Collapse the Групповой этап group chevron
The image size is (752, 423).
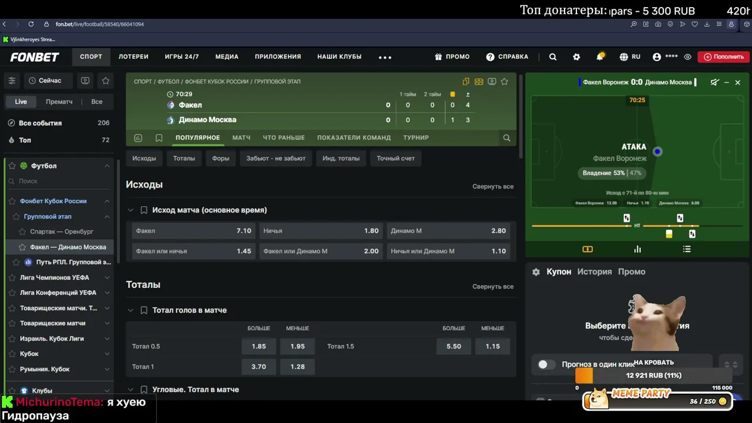tap(107, 217)
